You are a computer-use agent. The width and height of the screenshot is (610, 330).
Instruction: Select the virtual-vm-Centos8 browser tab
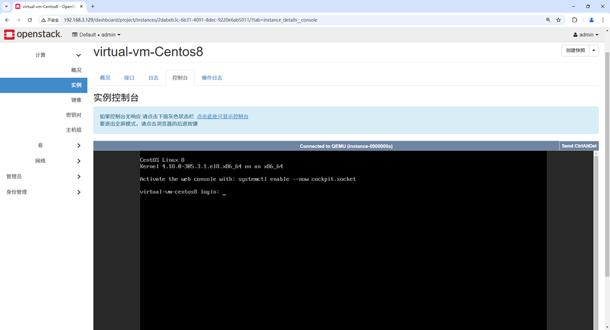49,7
